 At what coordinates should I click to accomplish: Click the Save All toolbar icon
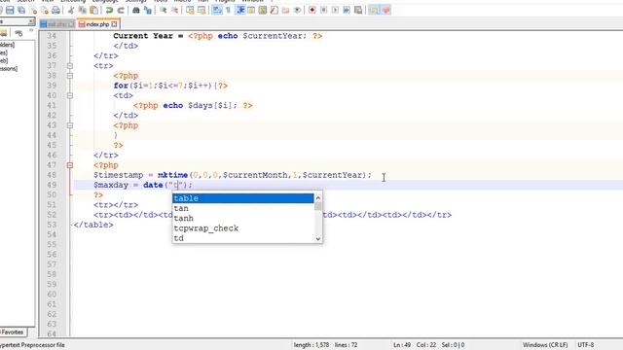click(x=21, y=10)
